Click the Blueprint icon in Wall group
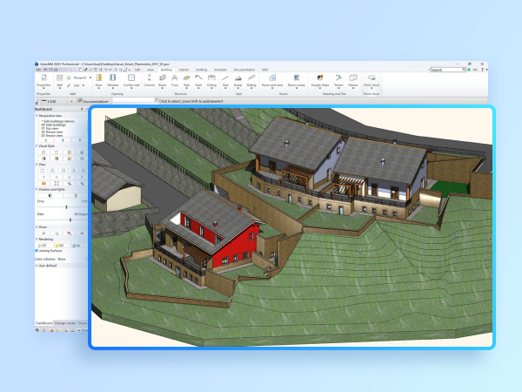 tap(69, 78)
